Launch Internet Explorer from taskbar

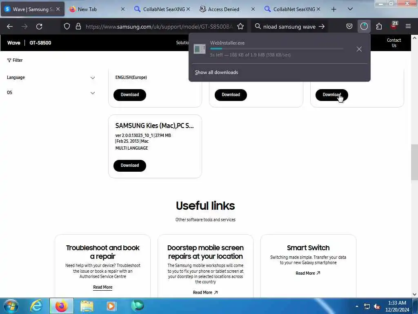(36, 306)
